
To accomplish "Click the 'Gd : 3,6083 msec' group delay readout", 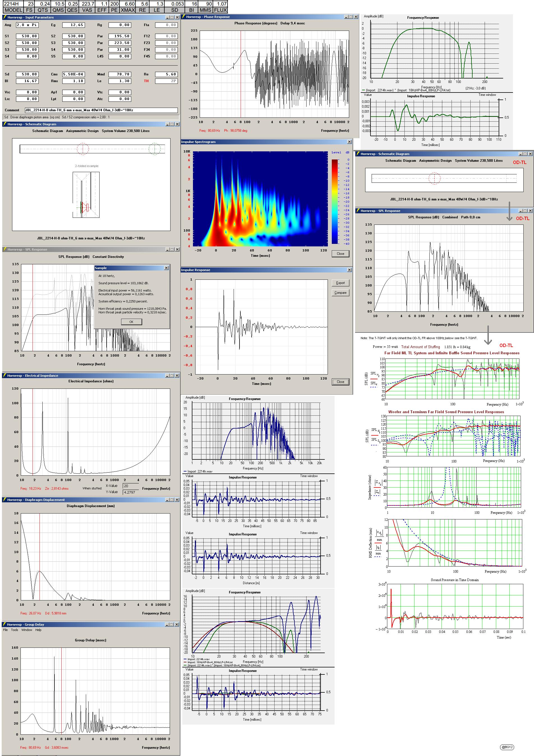I will tap(57, 747).
